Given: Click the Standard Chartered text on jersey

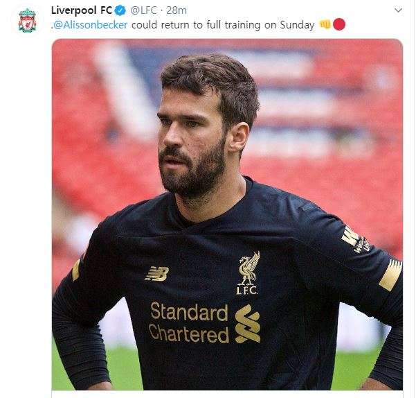Looking at the screenshot, I should 189,322.
